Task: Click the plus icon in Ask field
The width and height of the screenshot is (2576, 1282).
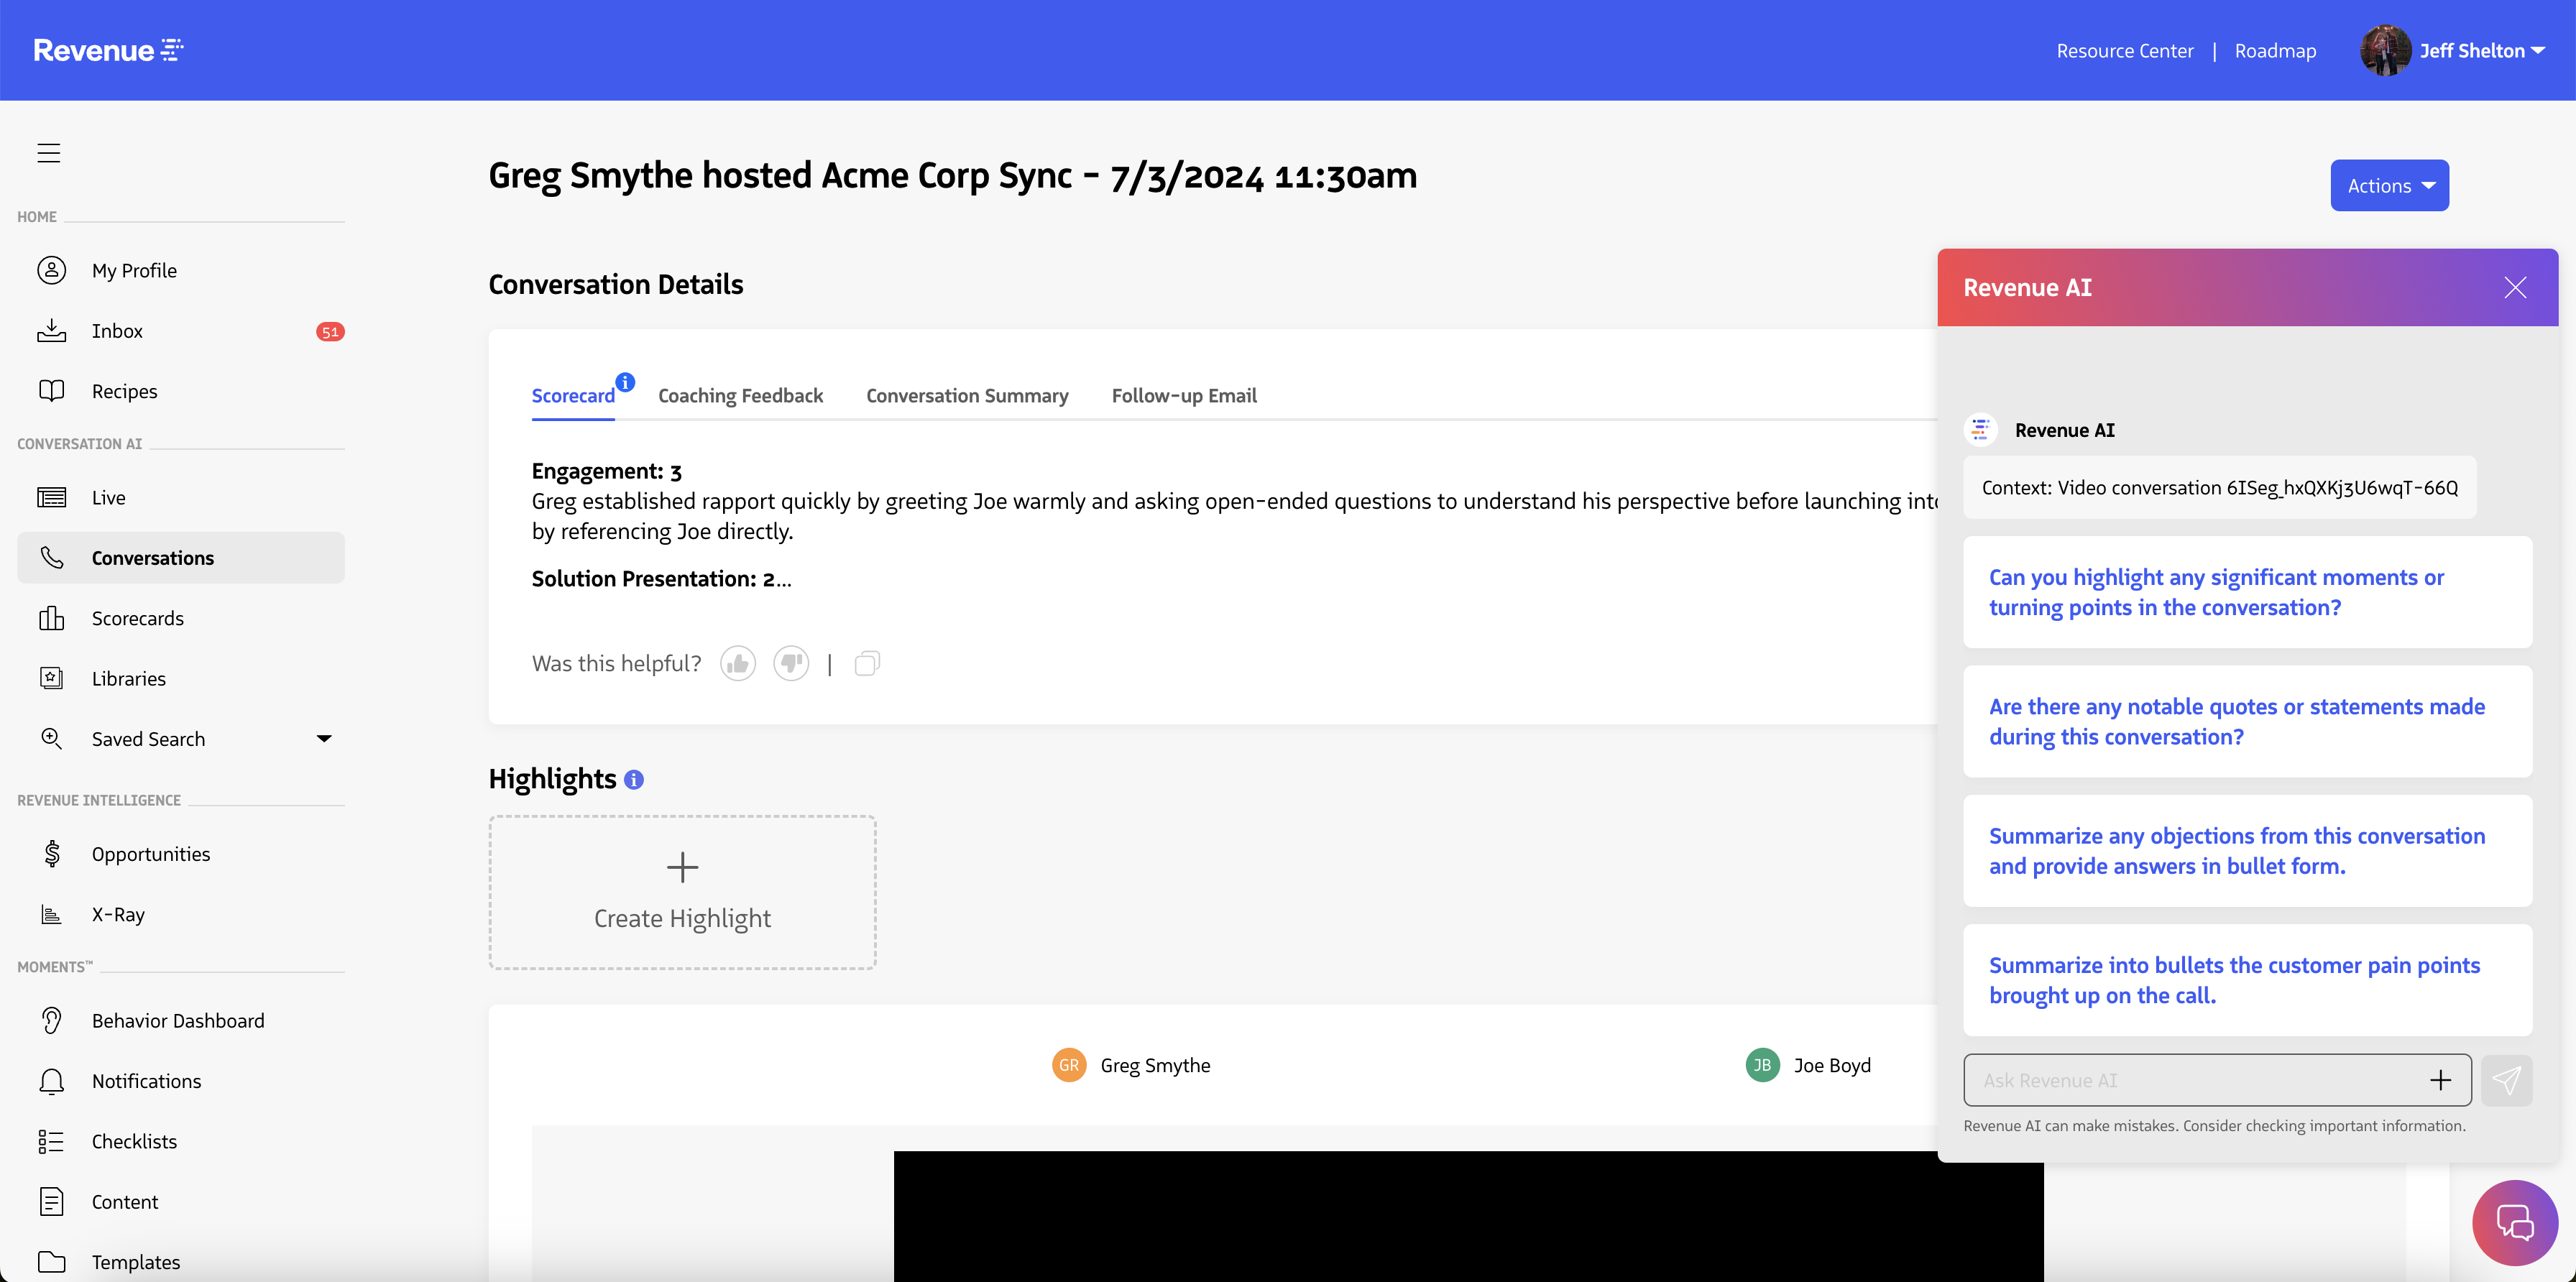Action: (2440, 1080)
